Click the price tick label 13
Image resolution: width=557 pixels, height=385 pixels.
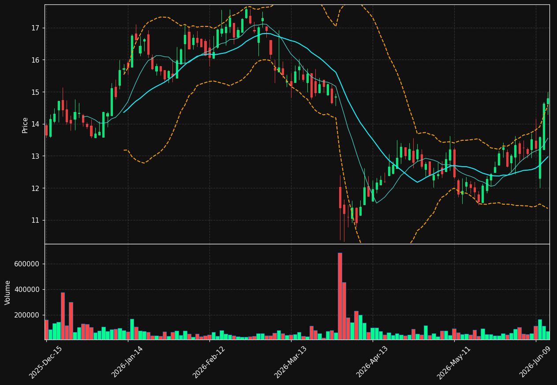click(35, 156)
